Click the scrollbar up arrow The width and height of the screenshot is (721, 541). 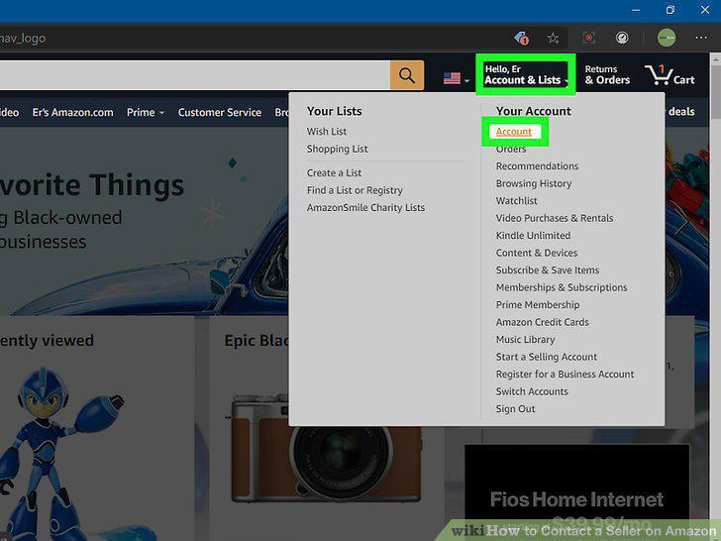[x=715, y=59]
